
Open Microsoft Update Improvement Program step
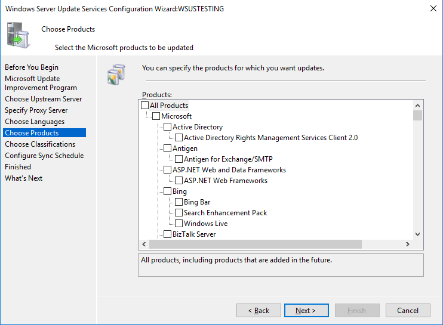coord(41,83)
